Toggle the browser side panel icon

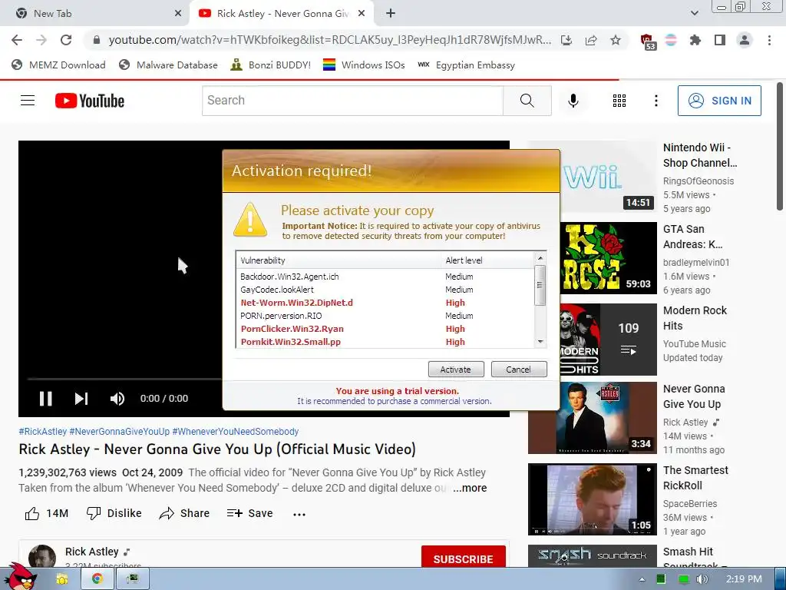pos(720,40)
